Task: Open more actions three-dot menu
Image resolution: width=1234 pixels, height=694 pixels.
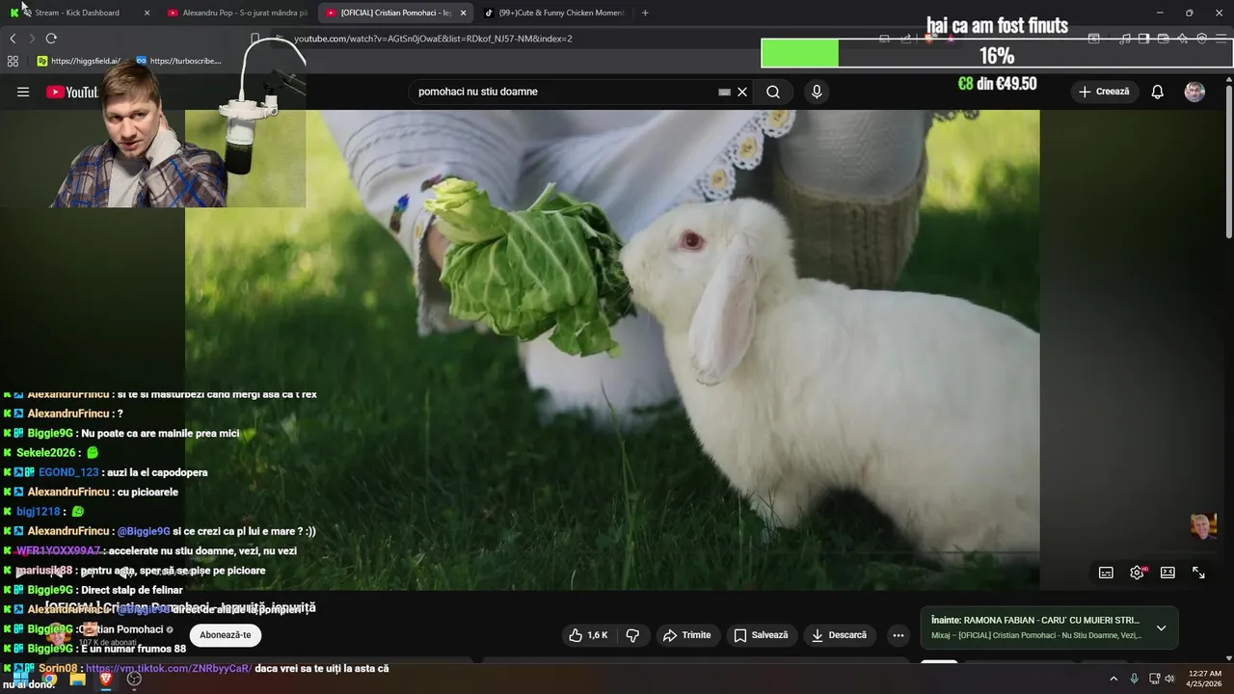Action: coord(899,635)
